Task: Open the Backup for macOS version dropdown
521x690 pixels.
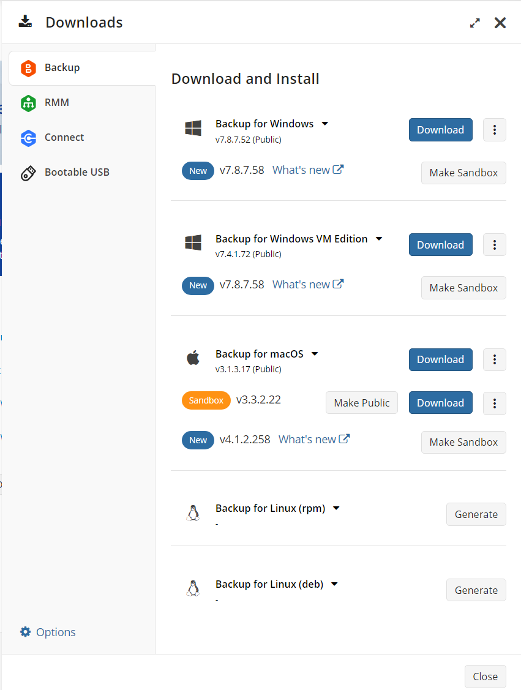Action: 314,353
